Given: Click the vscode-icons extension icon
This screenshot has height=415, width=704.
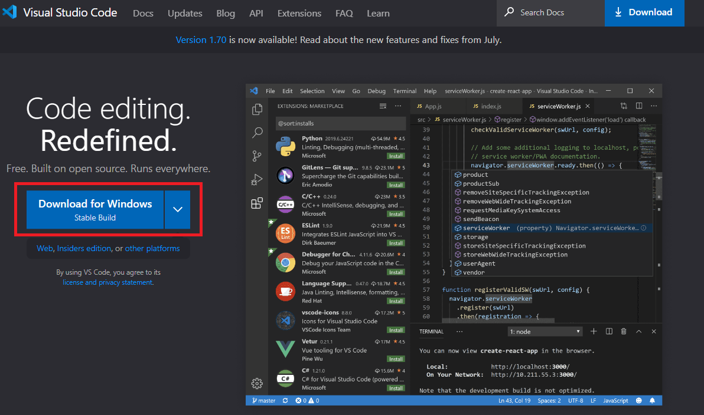Looking at the screenshot, I should pyautogui.click(x=285, y=321).
